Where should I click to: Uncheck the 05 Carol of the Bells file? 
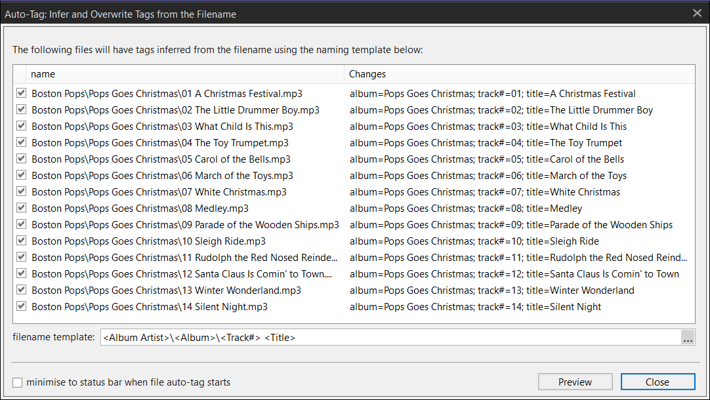[x=22, y=159]
